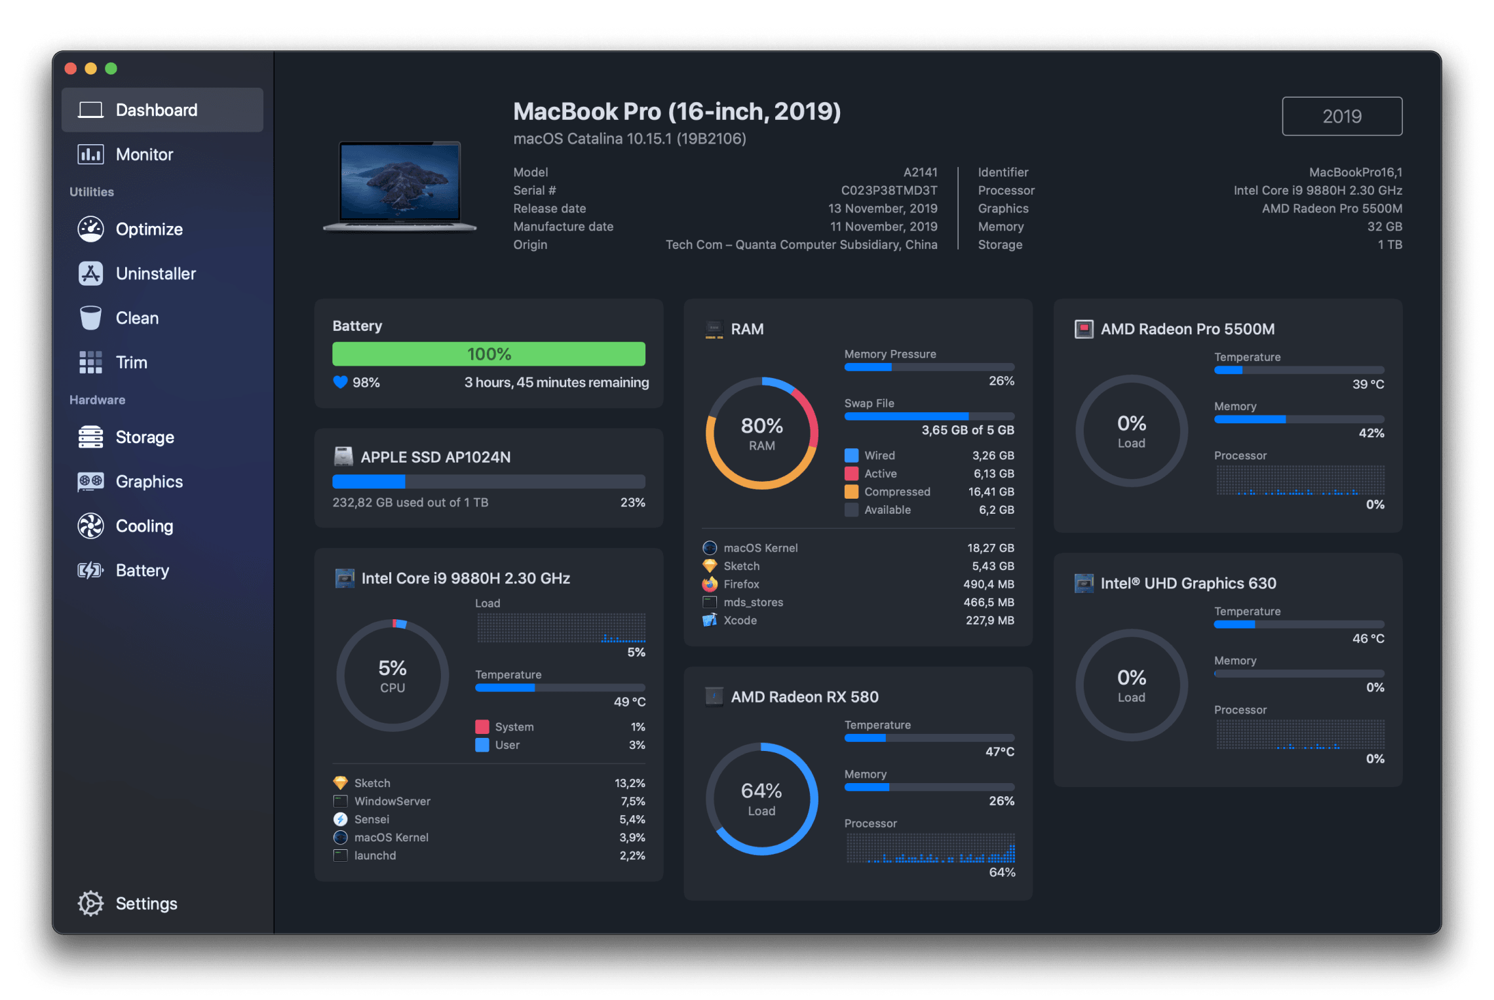Click the Optimize gauge icon

coord(90,229)
